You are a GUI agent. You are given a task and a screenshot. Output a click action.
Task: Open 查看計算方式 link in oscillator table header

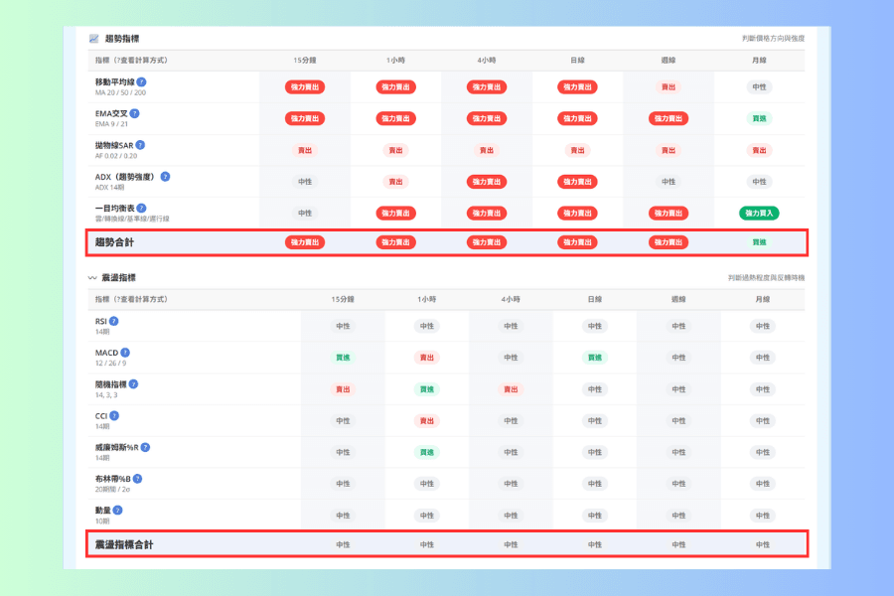pos(140,299)
